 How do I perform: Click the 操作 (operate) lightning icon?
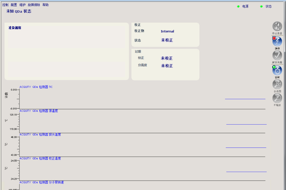[x=277, y=41]
